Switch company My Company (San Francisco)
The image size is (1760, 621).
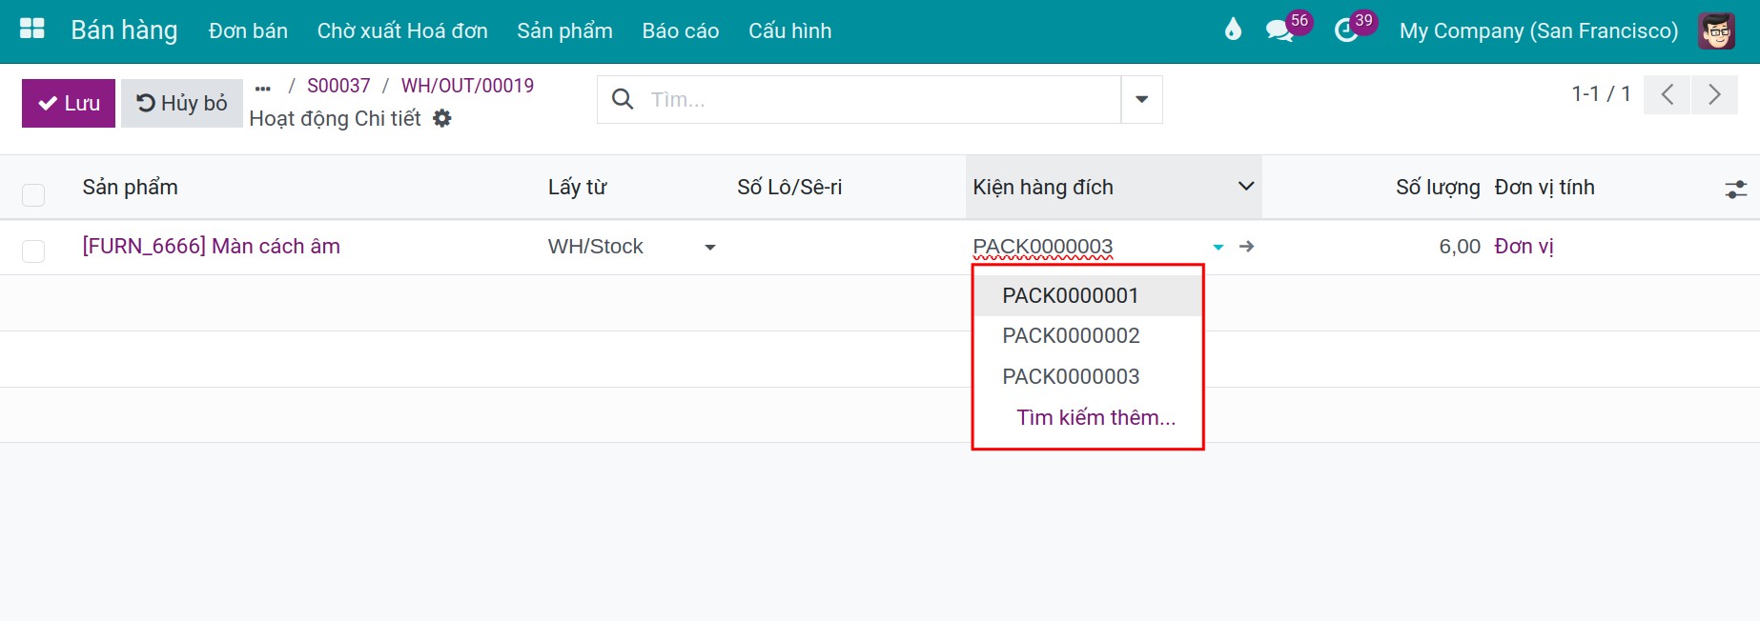(1538, 30)
